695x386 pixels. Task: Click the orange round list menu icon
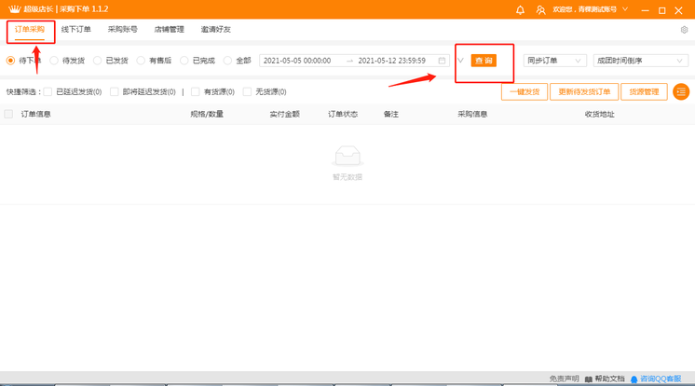coord(681,91)
